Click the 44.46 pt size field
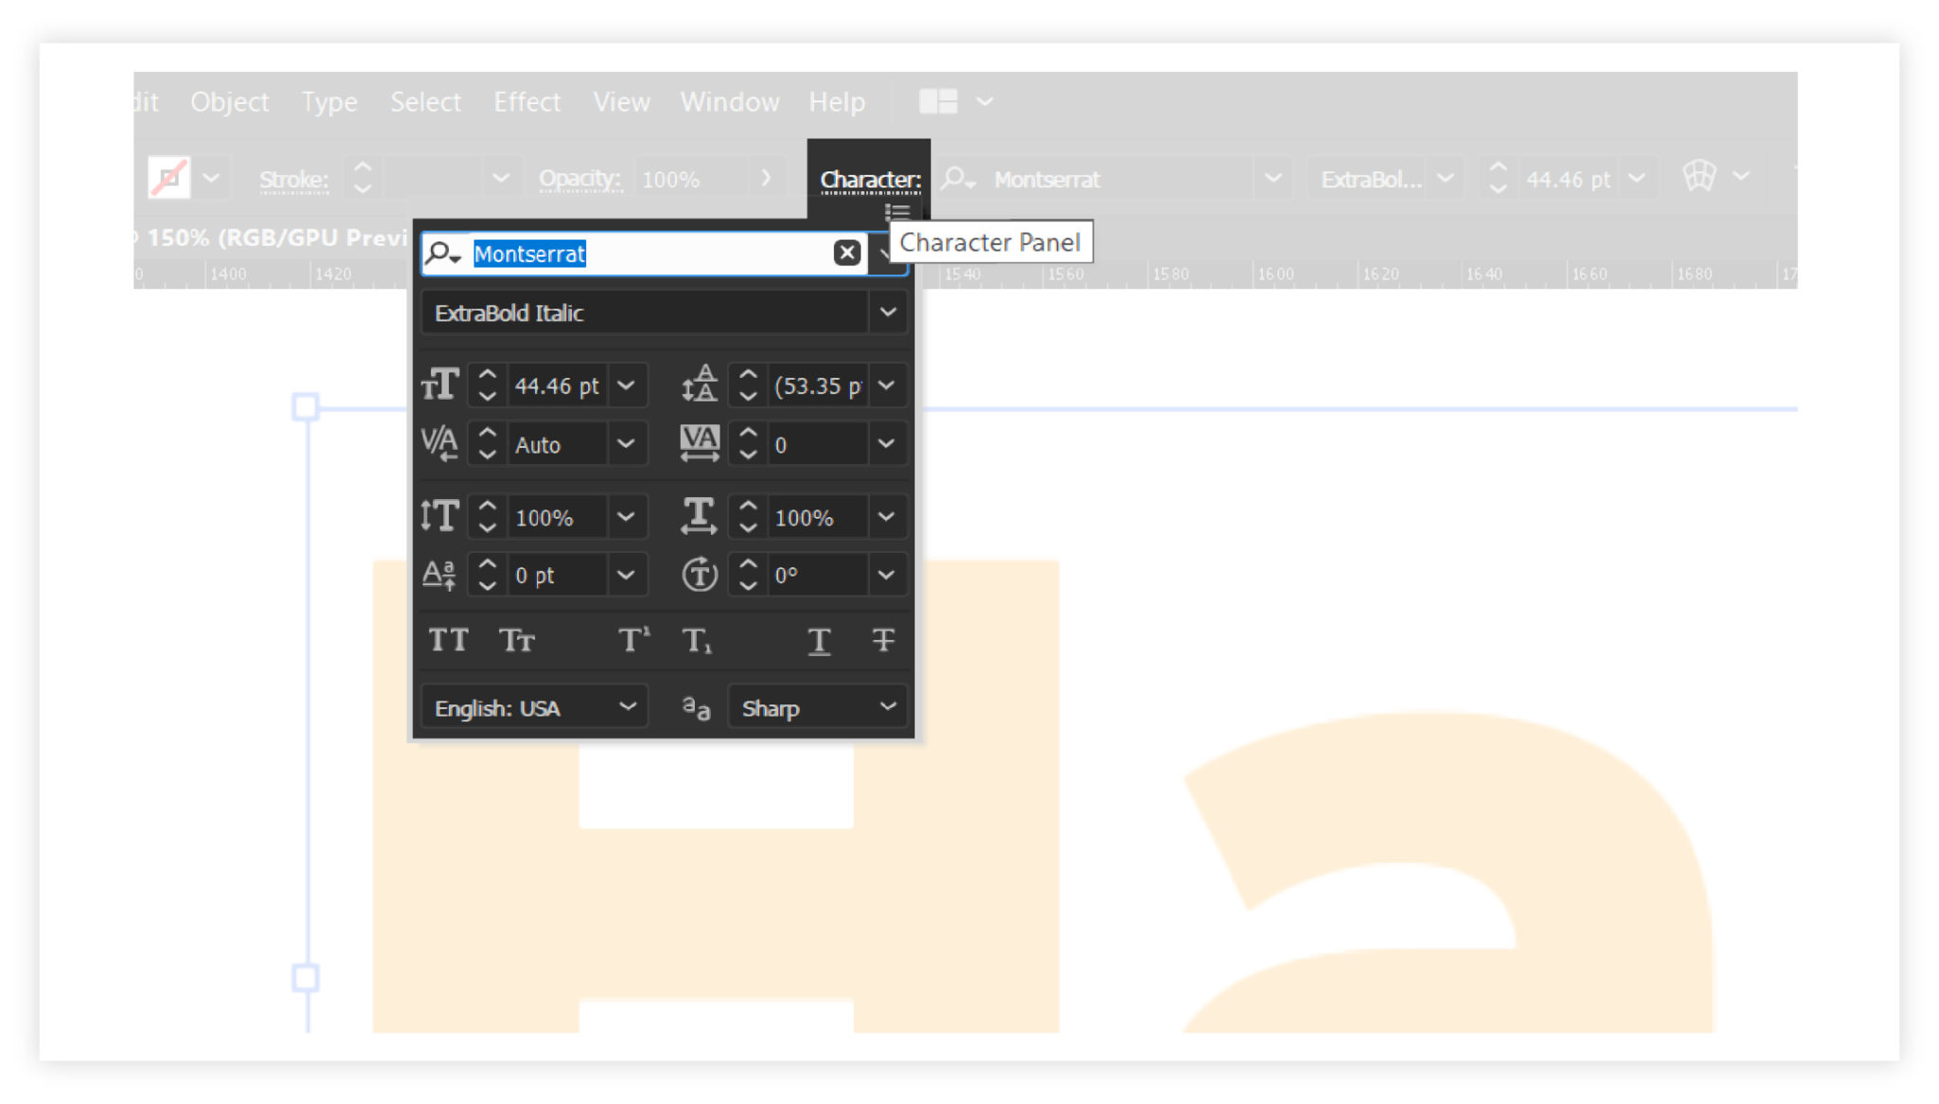 tap(557, 386)
